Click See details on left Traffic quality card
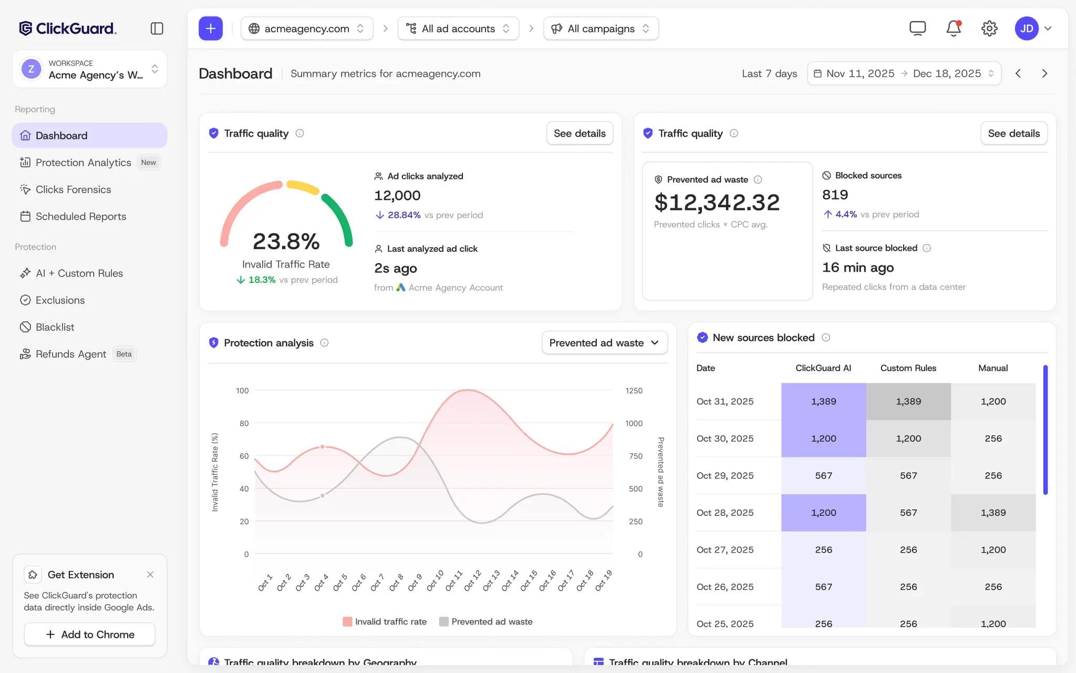1076x673 pixels. 580,133
